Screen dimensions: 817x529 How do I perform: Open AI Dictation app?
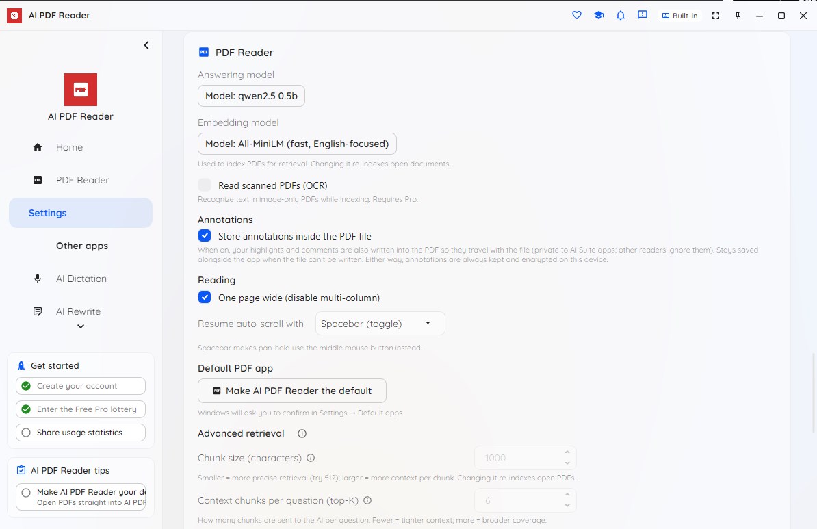80,279
